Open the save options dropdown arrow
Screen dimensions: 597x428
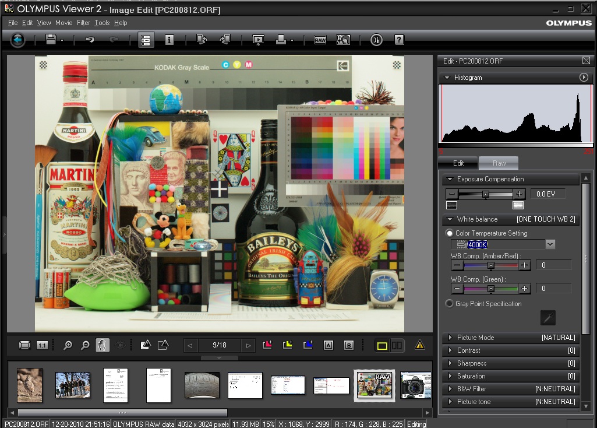tap(62, 40)
